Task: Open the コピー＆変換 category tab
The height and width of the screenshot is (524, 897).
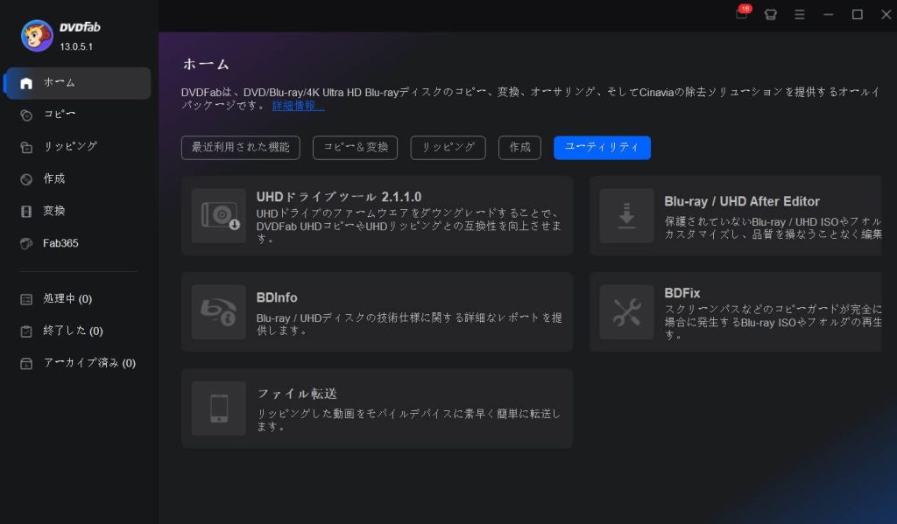Action: [355, 147]
